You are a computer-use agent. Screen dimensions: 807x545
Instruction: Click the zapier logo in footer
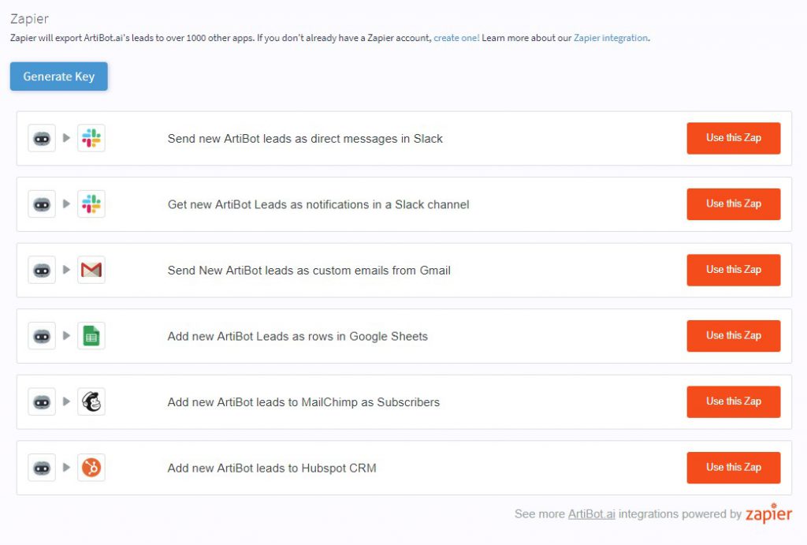pos(769,513)
